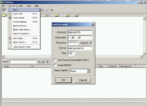Enable Use Secure Connection (SSL) checkbox
147x106 pixels.
[x=55, y=60]
